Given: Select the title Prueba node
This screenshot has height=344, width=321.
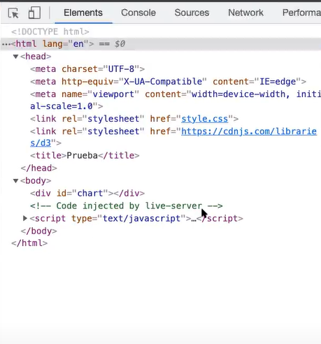Looking at the screenshot, I should tap(85, 155).
